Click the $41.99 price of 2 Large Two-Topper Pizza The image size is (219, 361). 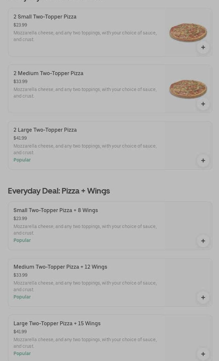[x=20, y=138]
